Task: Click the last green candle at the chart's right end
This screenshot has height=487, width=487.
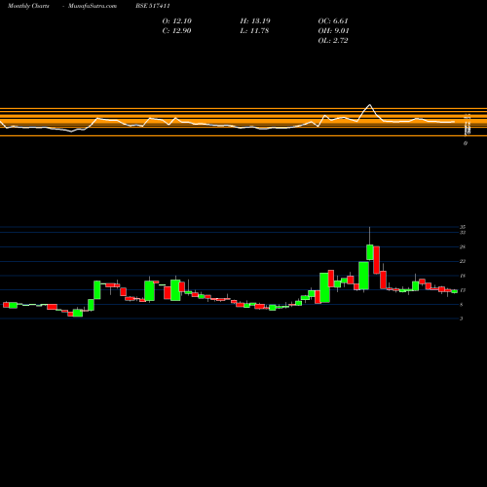Action: tap(455, 291)
